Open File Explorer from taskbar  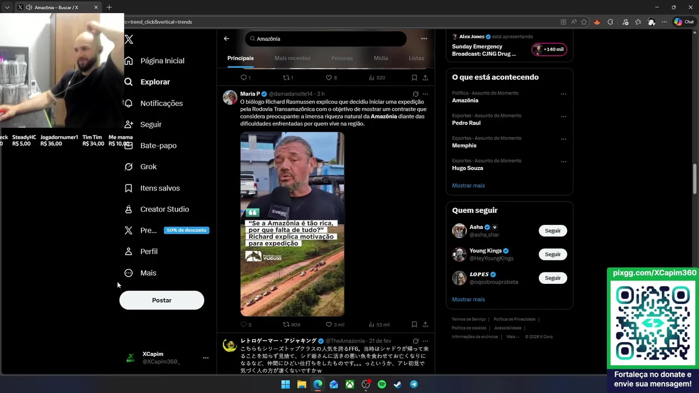coord(301,384)
